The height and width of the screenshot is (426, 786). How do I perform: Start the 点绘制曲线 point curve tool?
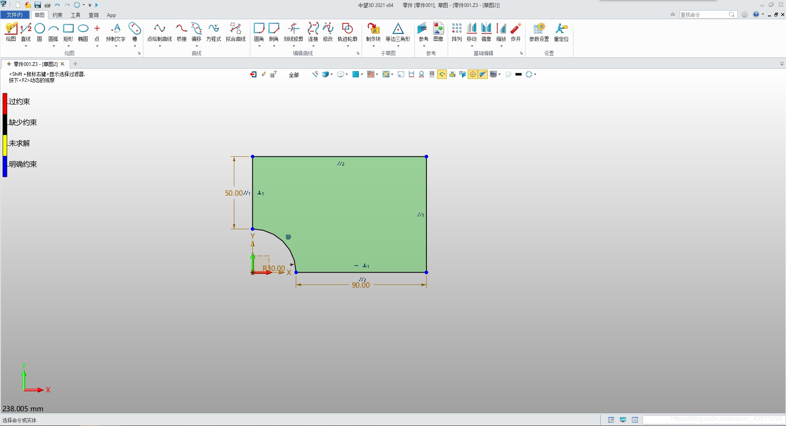pos(160,32)
